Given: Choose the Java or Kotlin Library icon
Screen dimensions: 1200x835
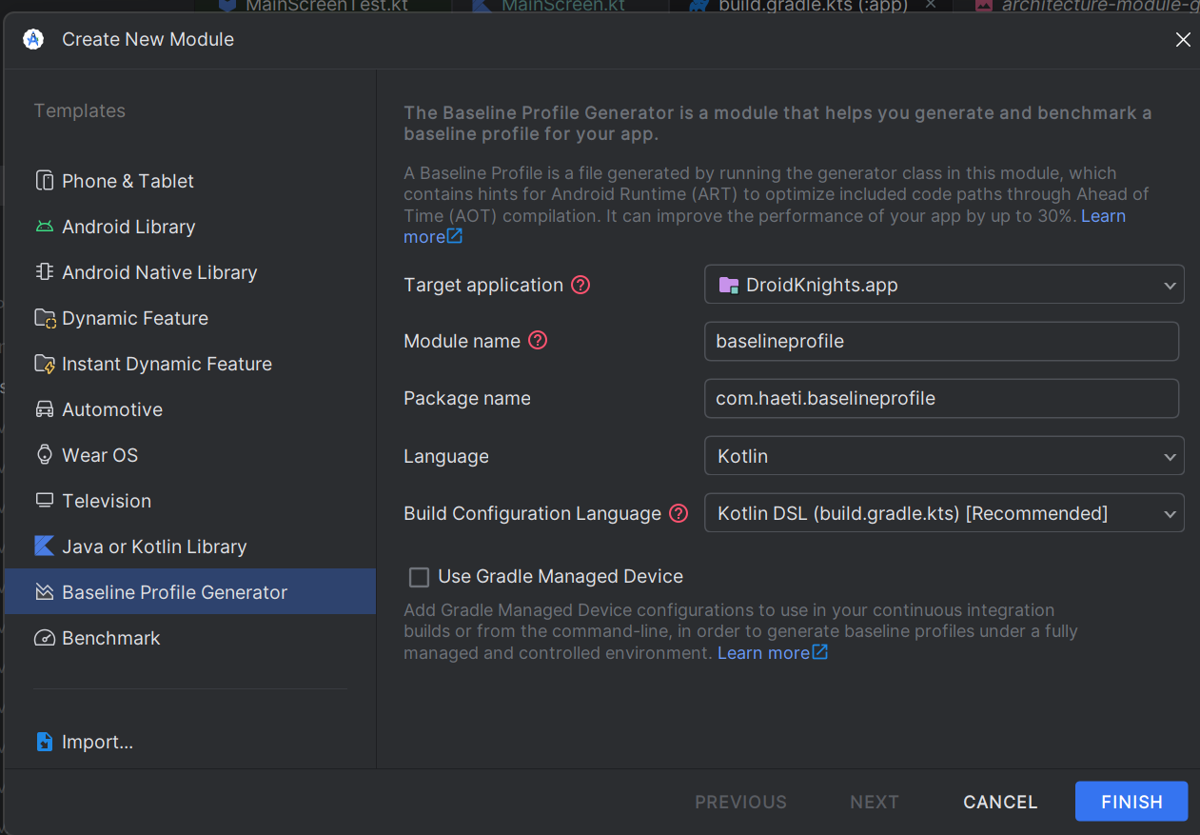Looking at the screenshot, I should tap(44, 547).
